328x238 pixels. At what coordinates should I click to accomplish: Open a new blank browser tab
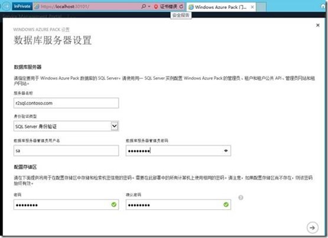coord(261,7)
